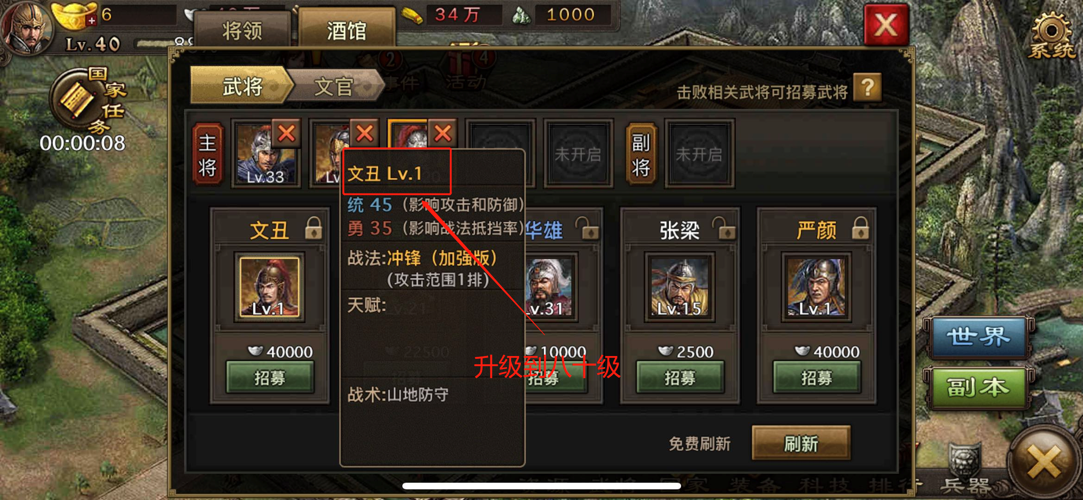Image resolution: width=1083 pixels, height=500 pixels.
Task: Open the 将领 tab
Action: pyautogui.click(x=242, y=31)
